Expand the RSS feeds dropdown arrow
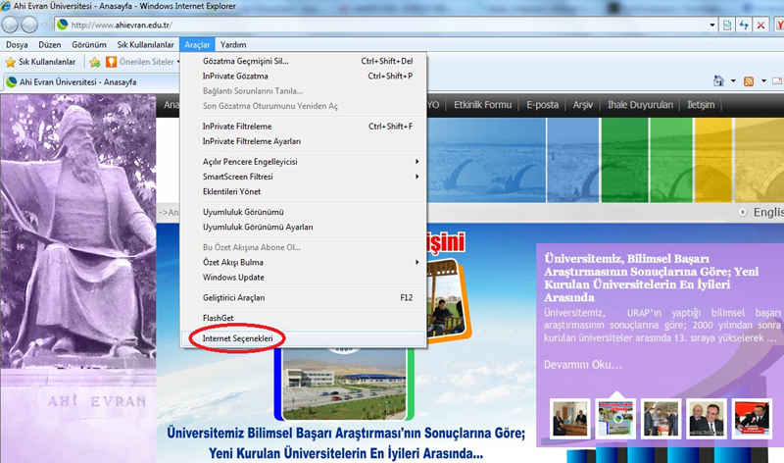Screen dimensions: 784x463 point(763,80)
